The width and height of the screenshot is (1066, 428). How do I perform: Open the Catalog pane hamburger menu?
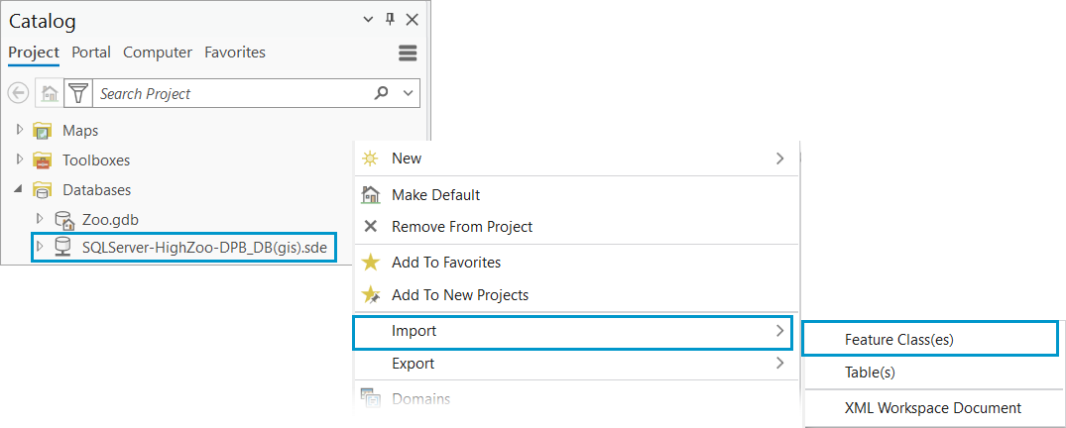click(x=408, y=53)
